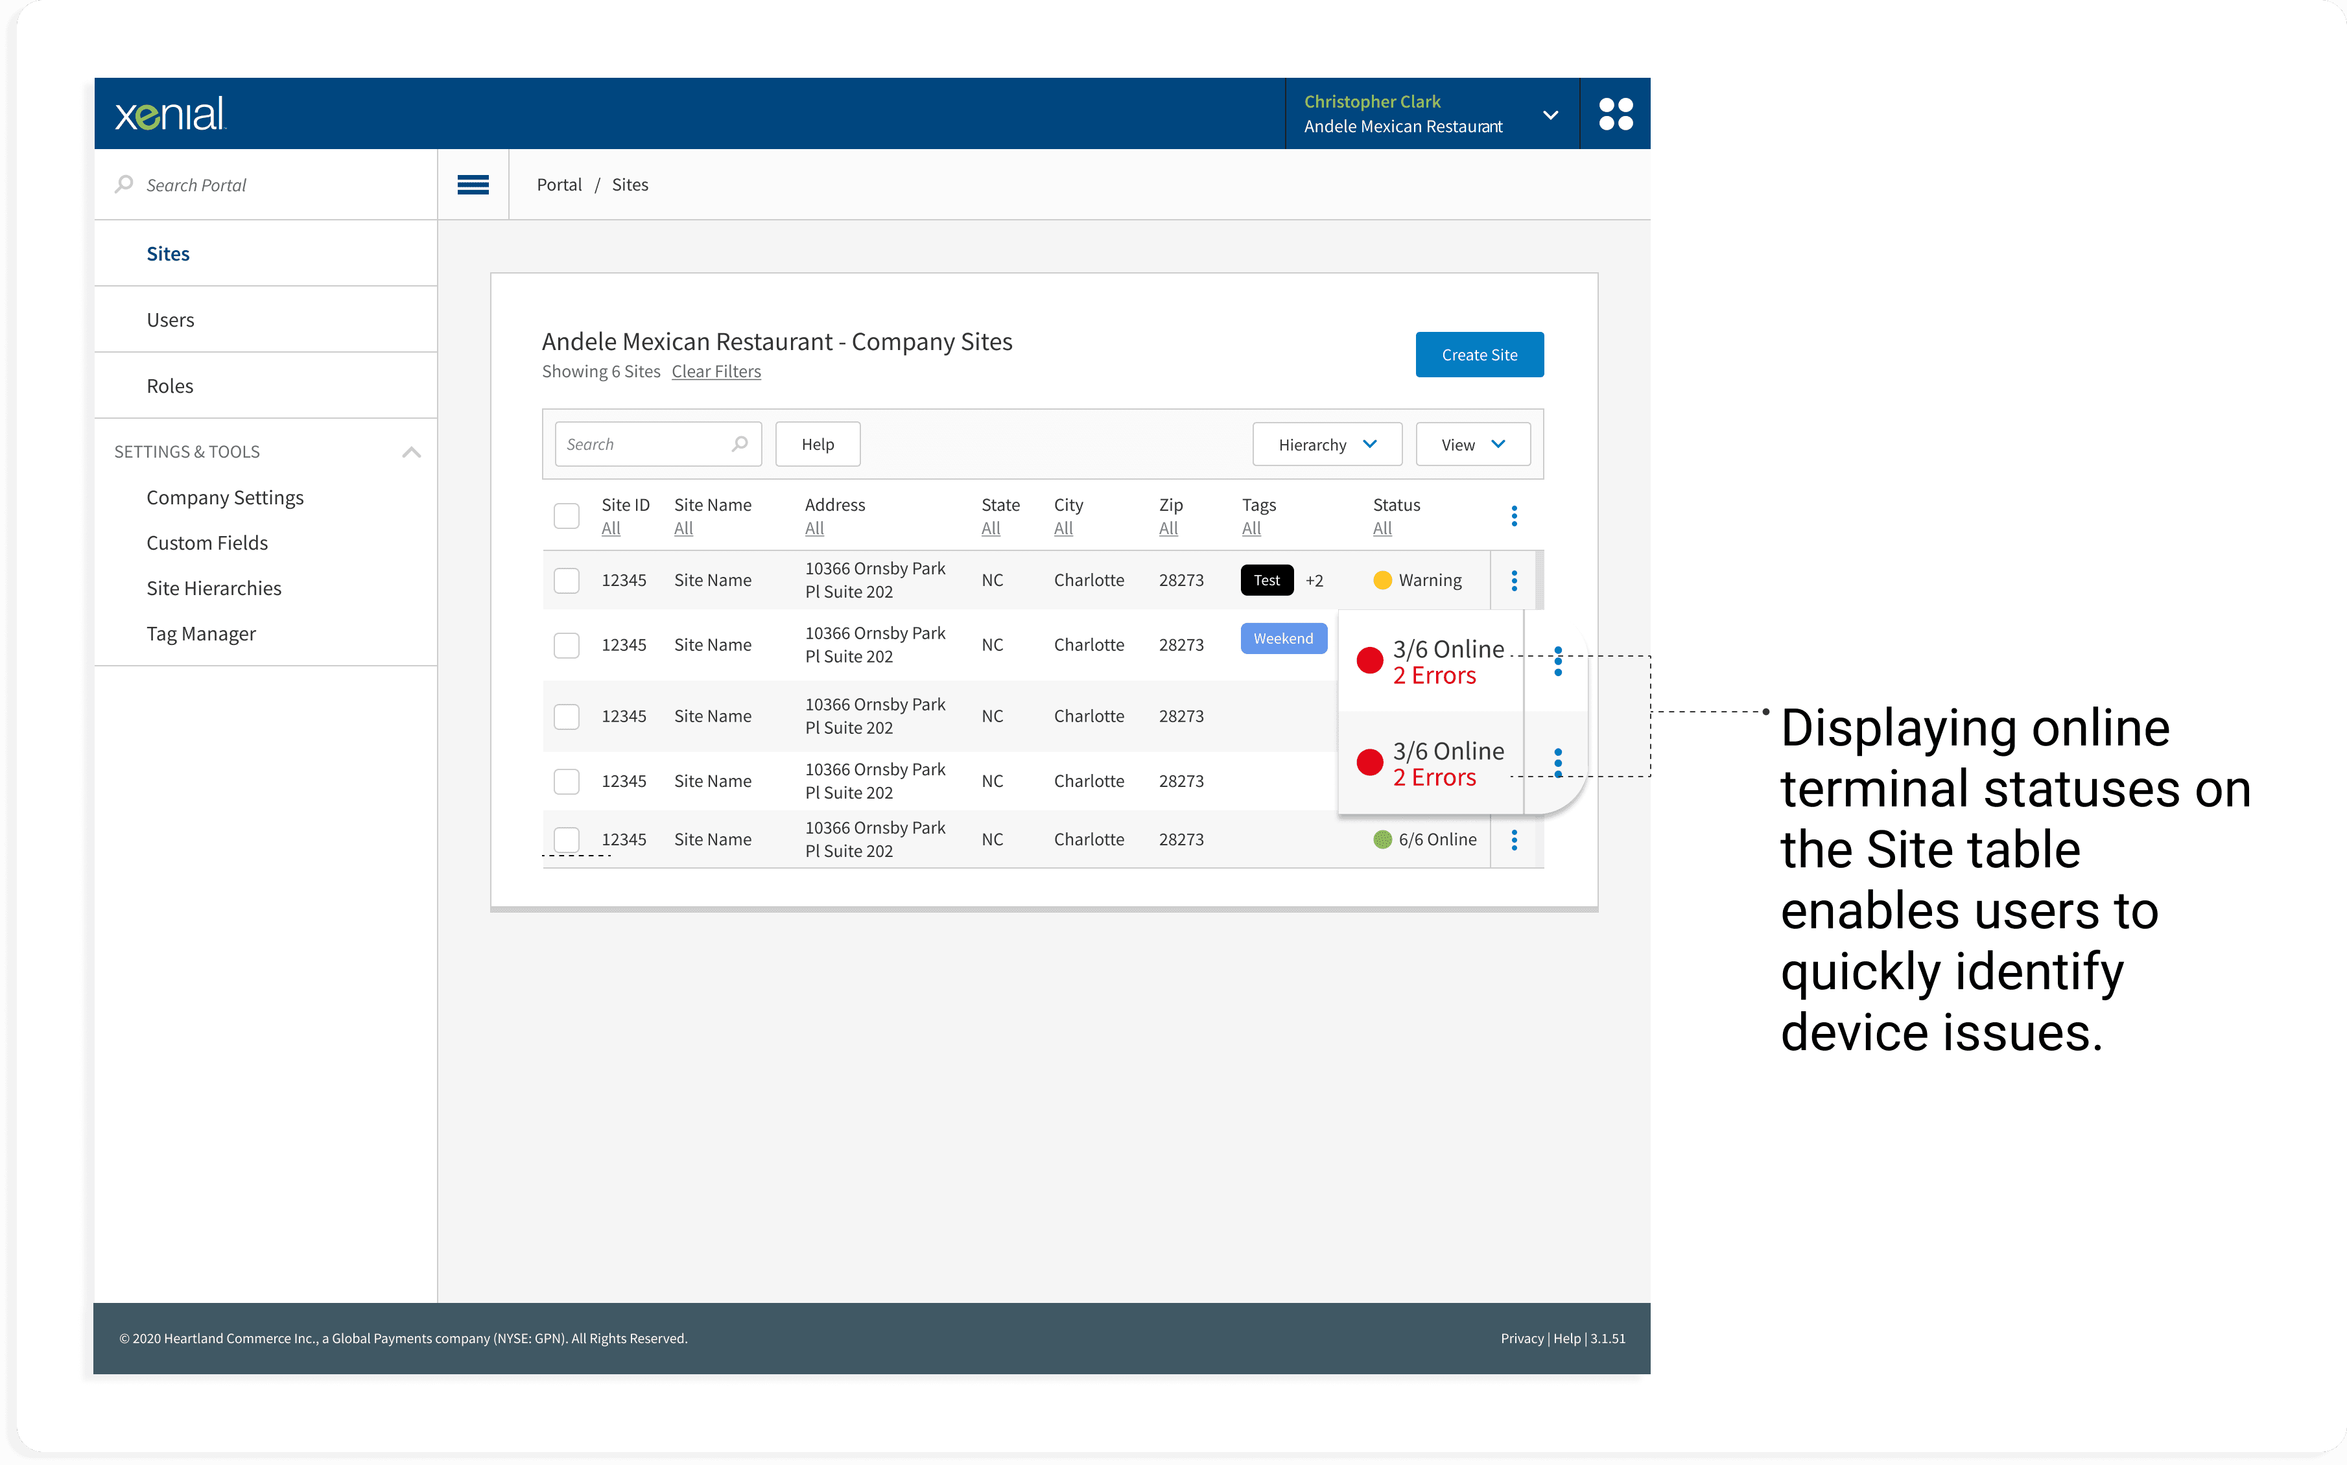Open the column header kebab menu
The width and height of the screenshot is (2347, 1465).
coord(1514,515)
